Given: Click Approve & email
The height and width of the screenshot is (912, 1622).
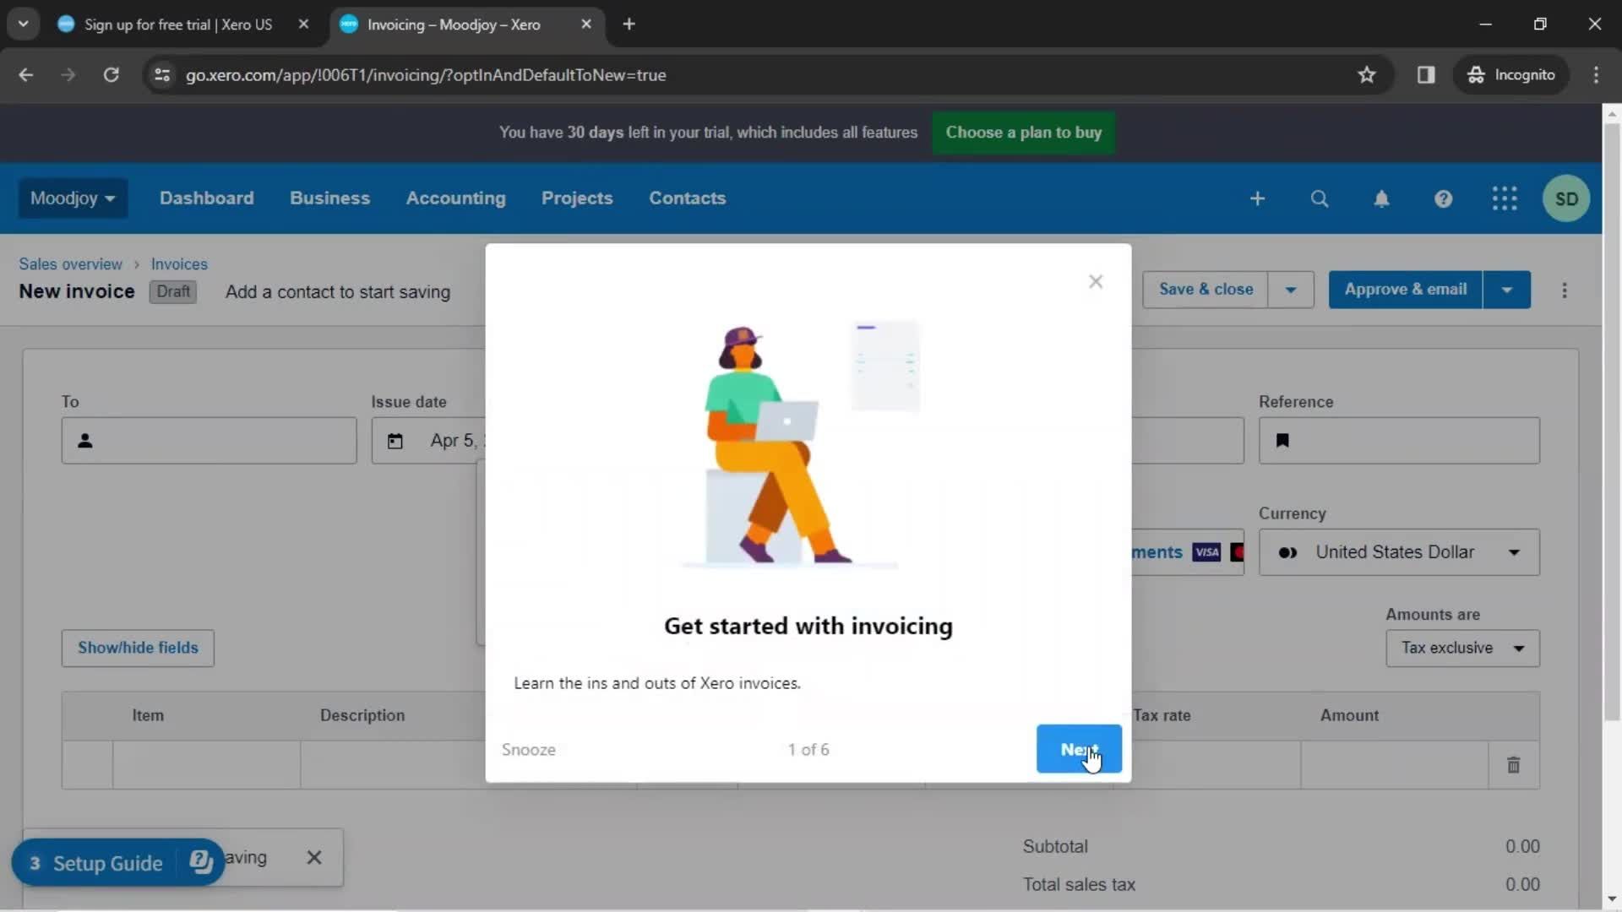Looking at the screenshot, I should (1406, 290).
